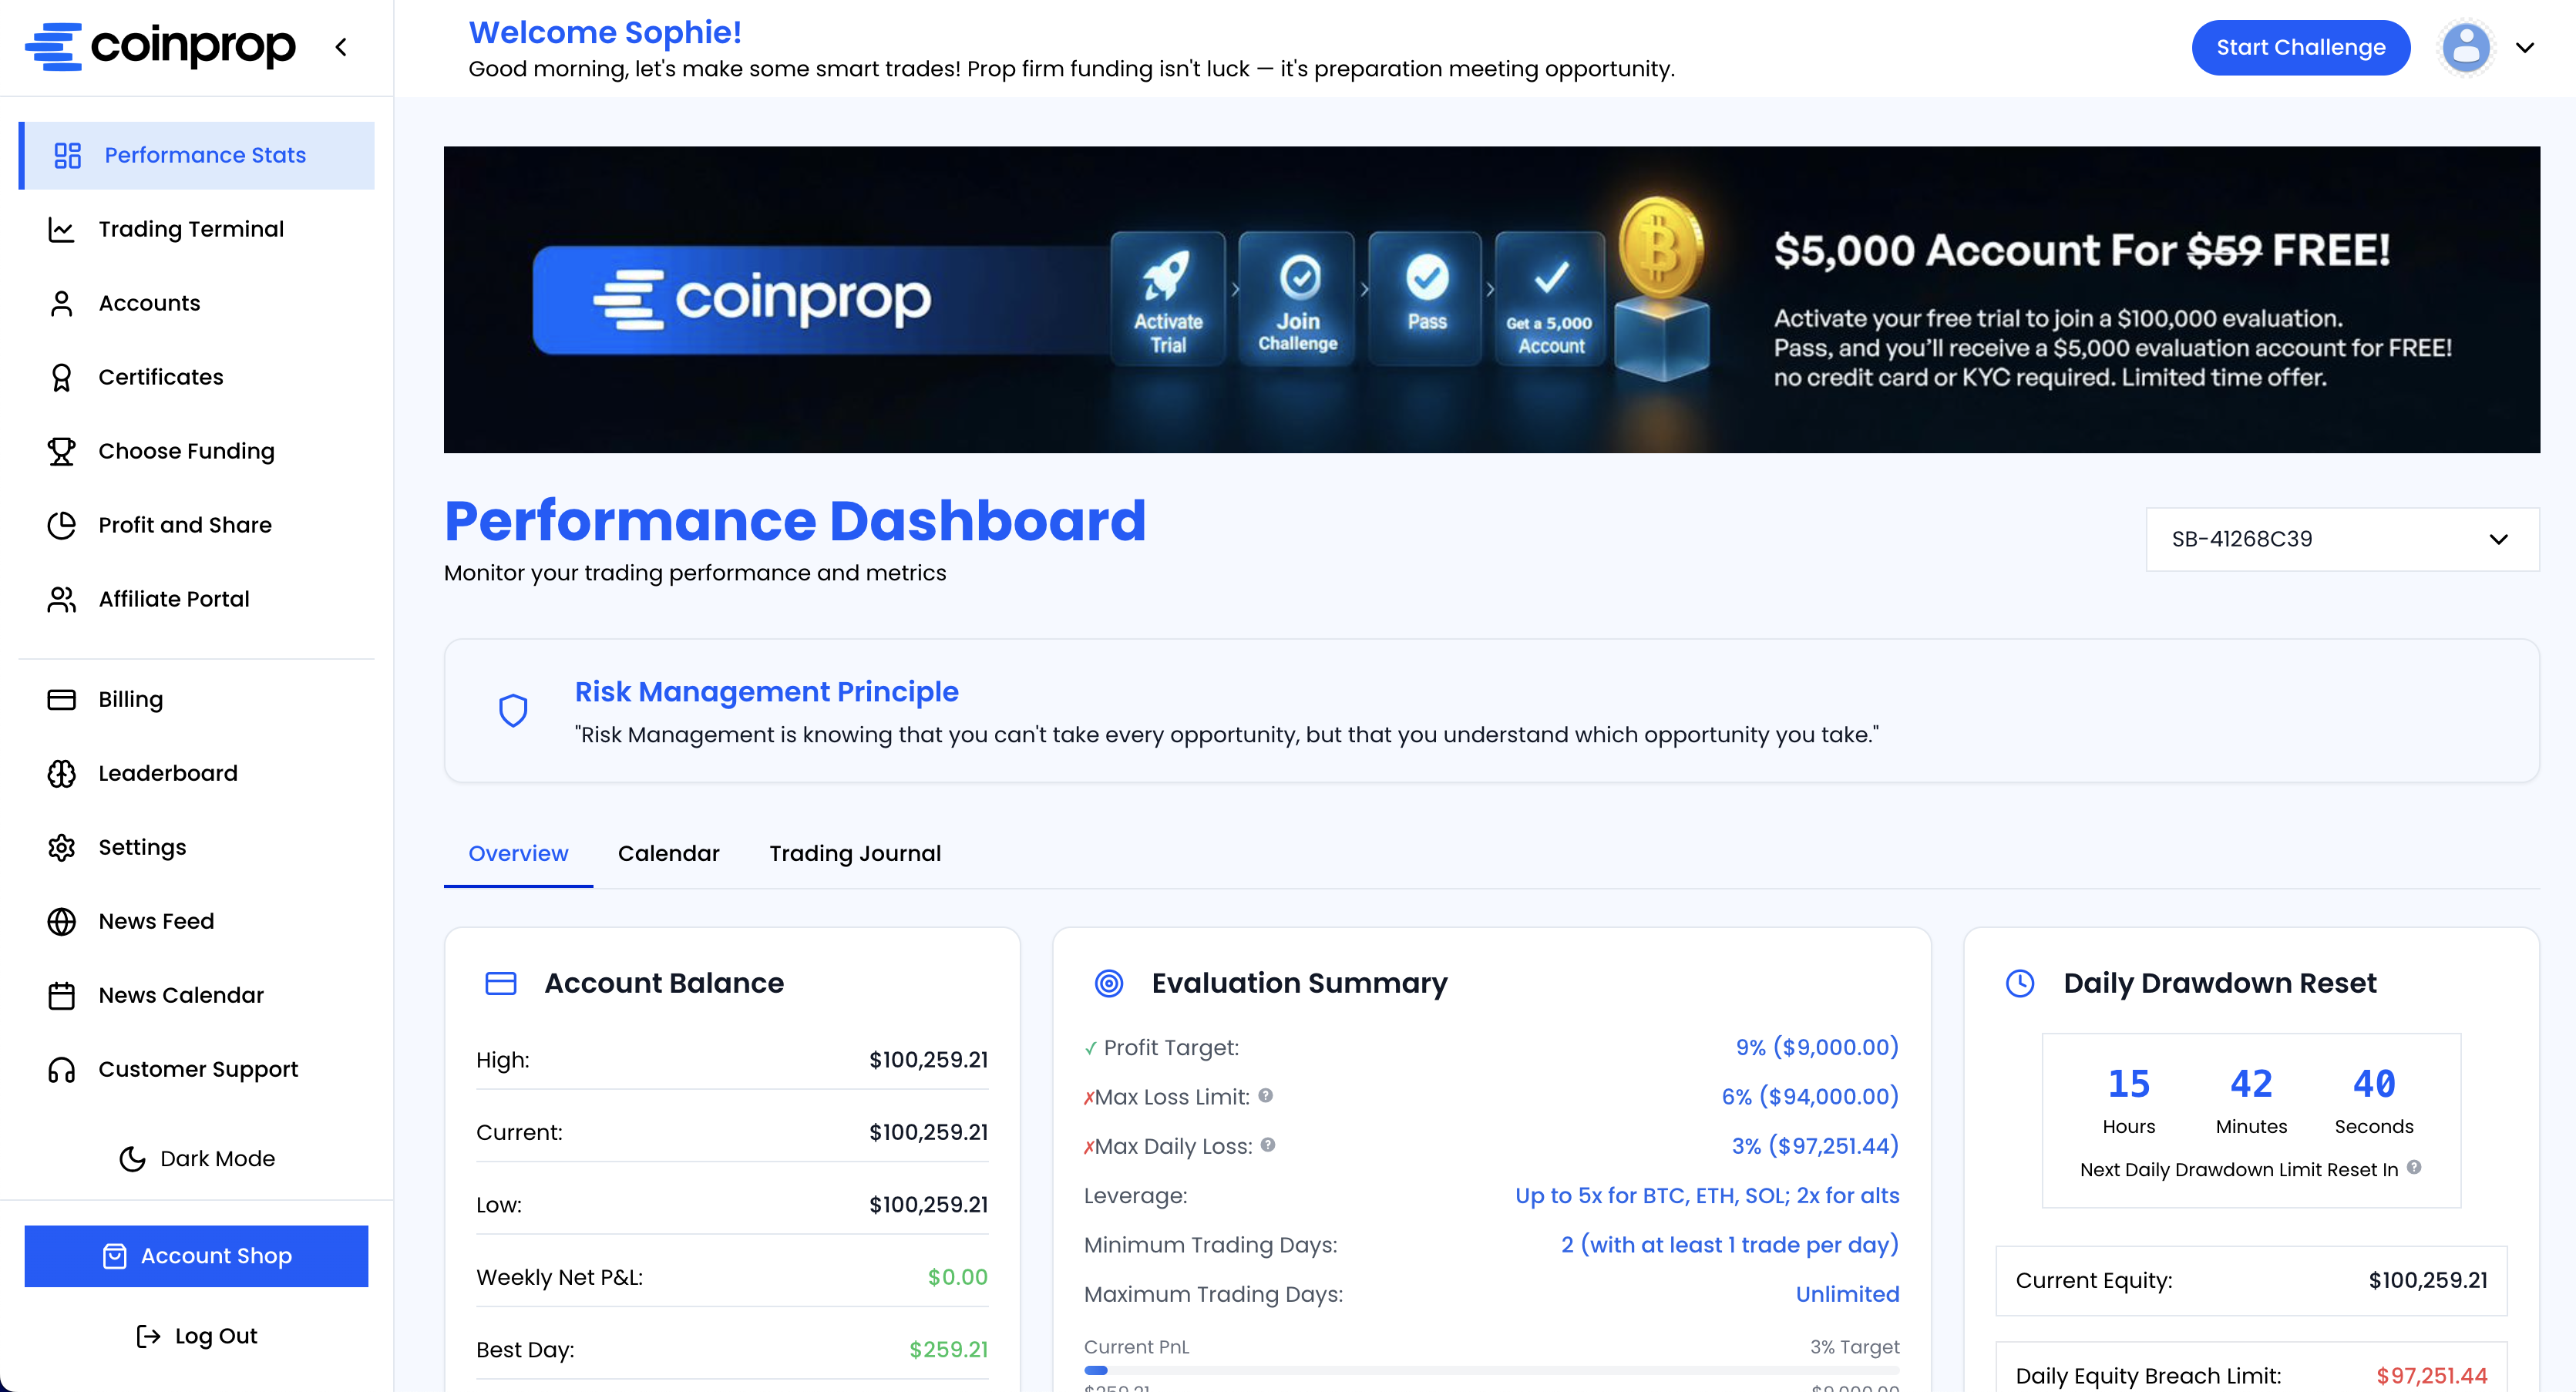Click the free $5,000 account banner

tap(1490, 299)
